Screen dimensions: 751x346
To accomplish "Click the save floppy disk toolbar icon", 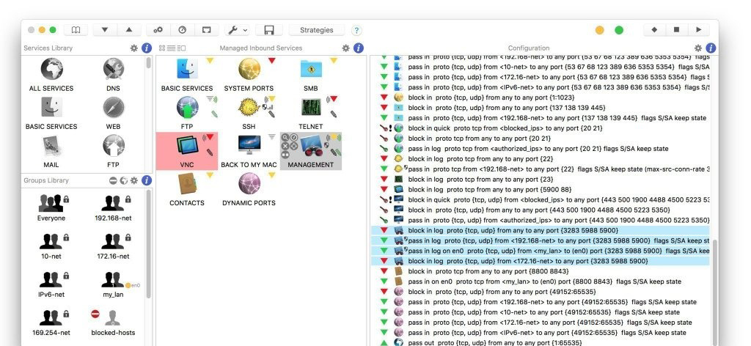I will tap(269, 30).
